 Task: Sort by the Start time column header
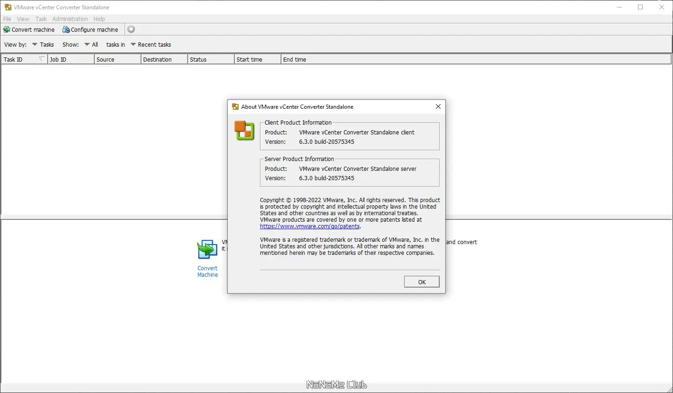pos(258,59)
